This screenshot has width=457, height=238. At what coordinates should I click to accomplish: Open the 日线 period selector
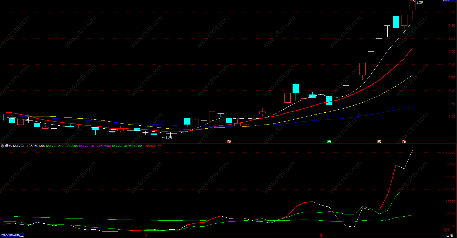click(449, 235)
